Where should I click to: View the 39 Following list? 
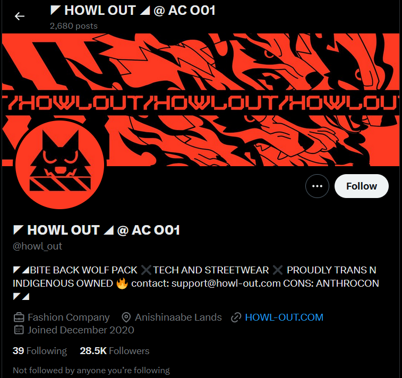tap(40, 351)
